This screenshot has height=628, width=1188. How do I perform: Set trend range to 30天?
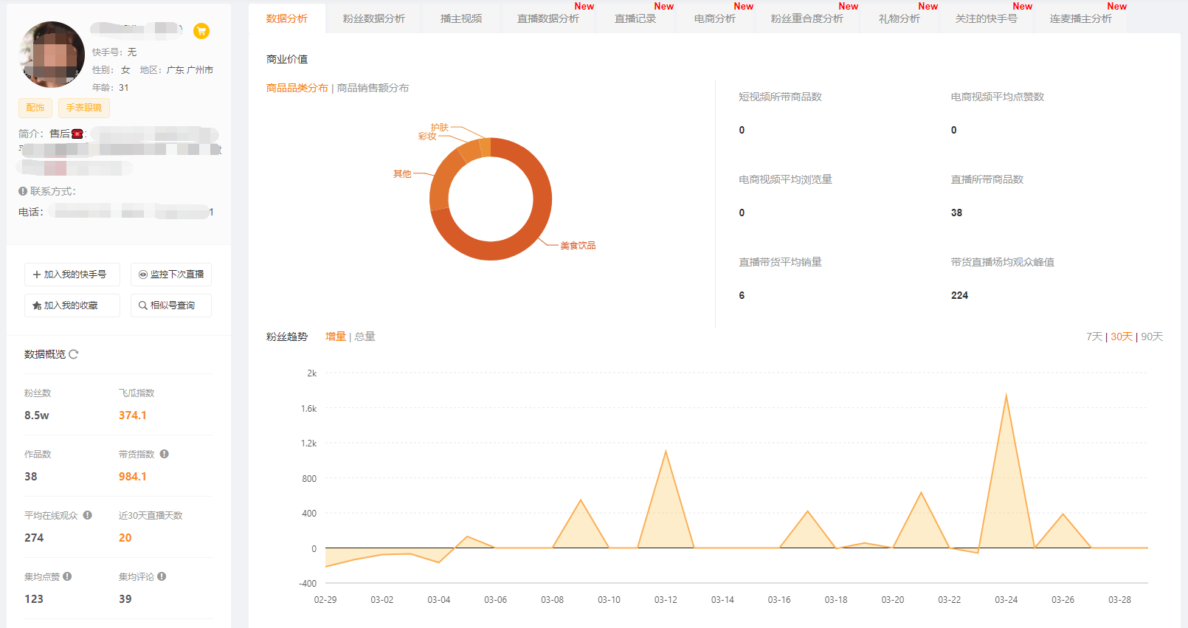[1122, 337]
